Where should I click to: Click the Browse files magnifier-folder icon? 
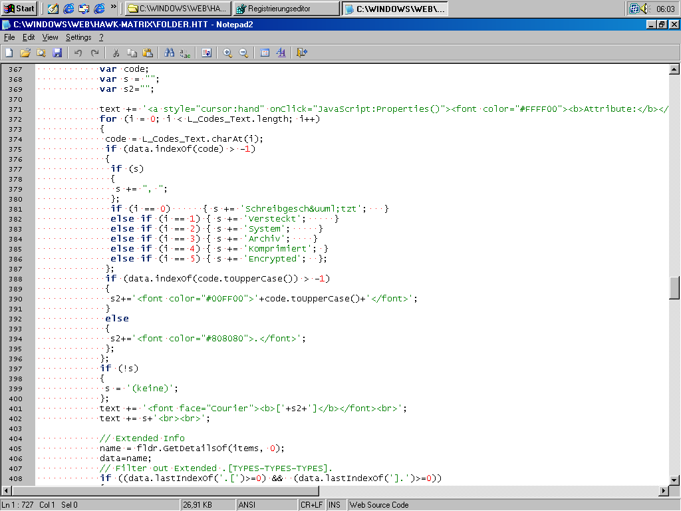tap(41, 53)
